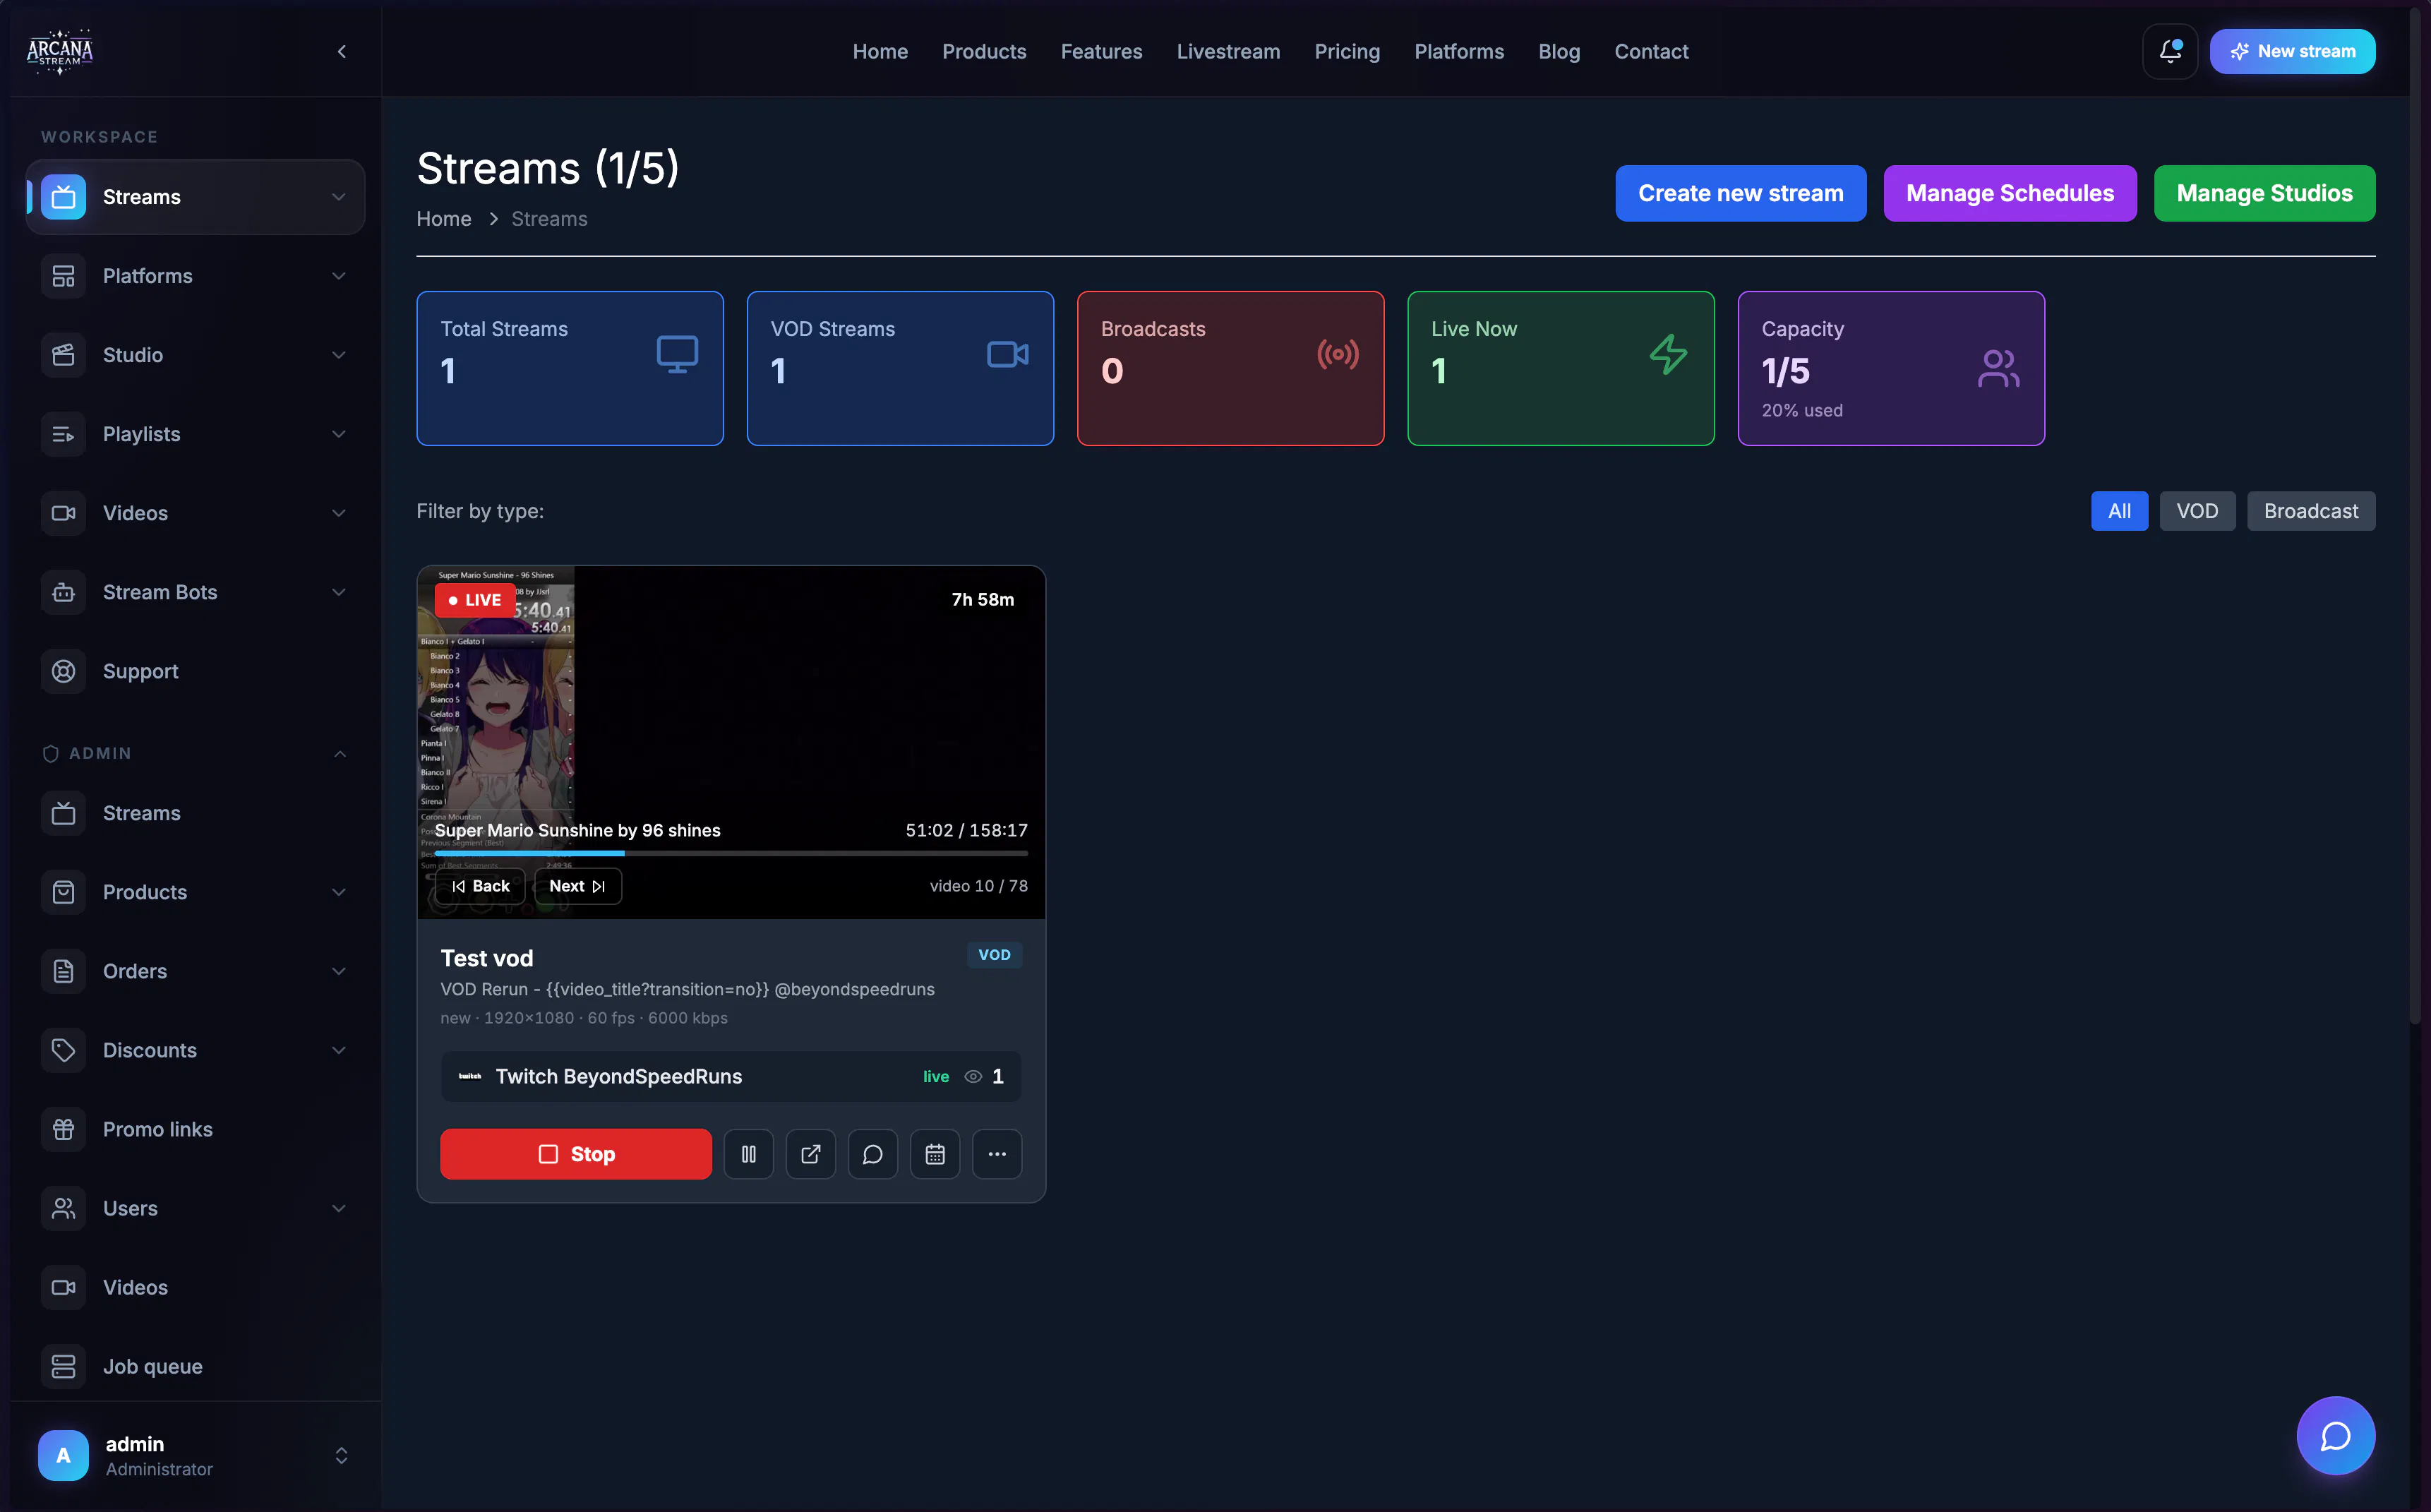Image resolution: width=2431 pixels, height=1512 pixels.
Task: Open the floating chat support bubble
Action: (x=2335, y=1436)
